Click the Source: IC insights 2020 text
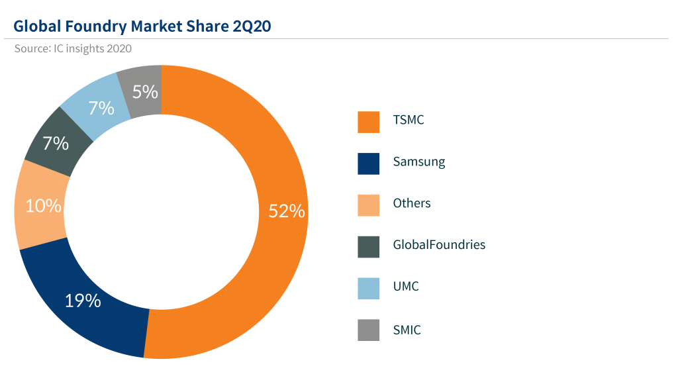Image resolution: width=678 pixels, height=382 pixels. (x=73, y=48)
